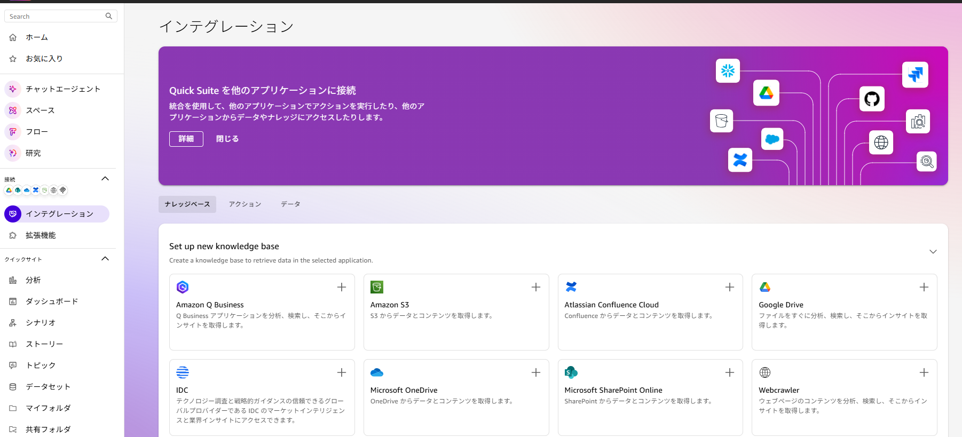
Task: Click the トピック chat icon
Action: tap(13, 366)
